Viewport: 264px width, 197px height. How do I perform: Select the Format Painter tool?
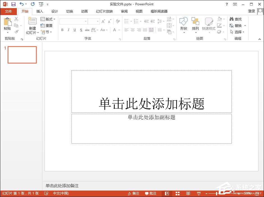click(16, 32)
